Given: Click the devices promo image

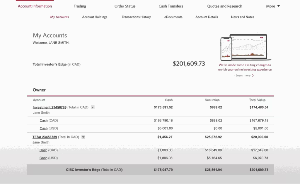Looking at the screenshot, I should pyautogui.click(x=245, y=47).
